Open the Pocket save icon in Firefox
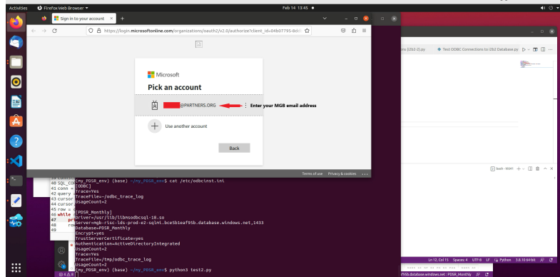 coord(343,31)
